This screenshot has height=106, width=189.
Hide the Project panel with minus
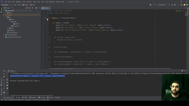39,8
